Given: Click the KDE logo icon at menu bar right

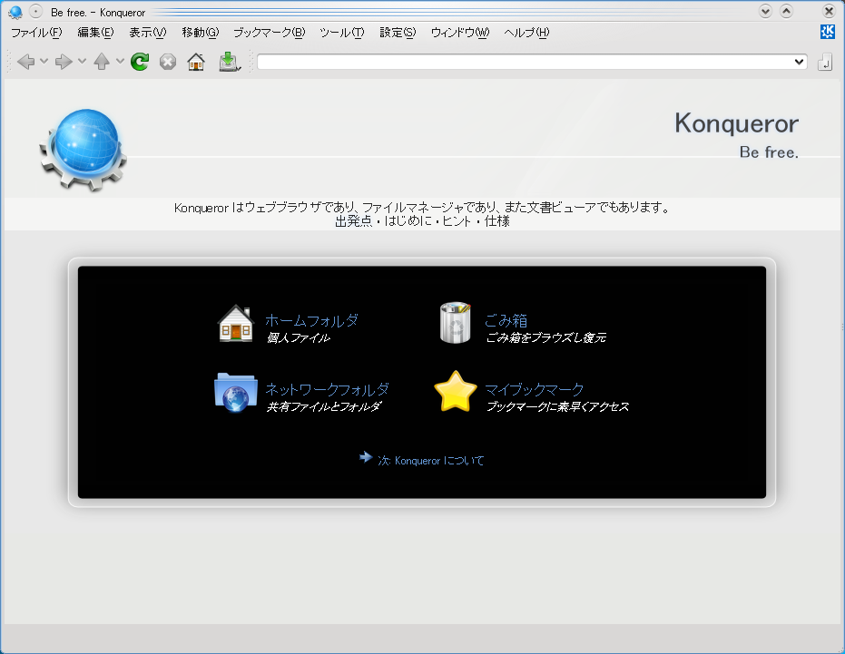Looking at the screenshot, I should 827,32.
